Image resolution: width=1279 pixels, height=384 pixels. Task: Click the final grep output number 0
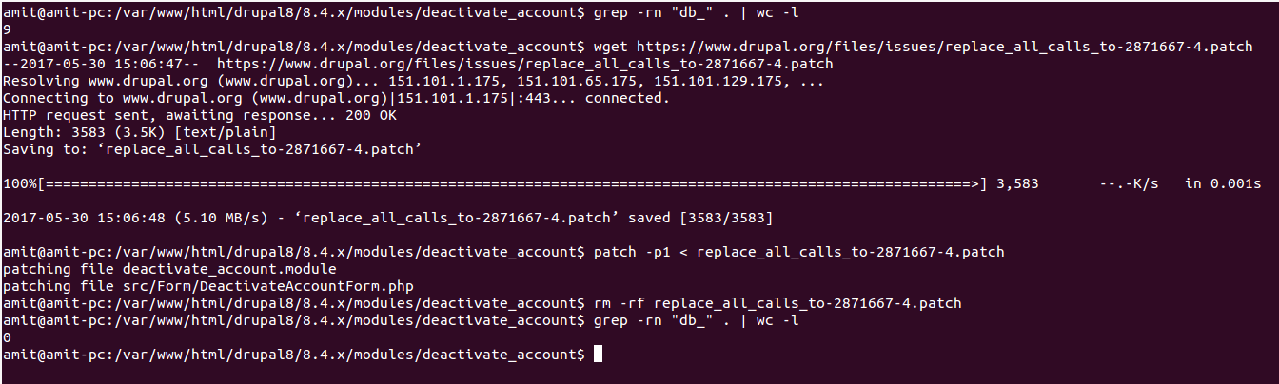pyautogui.click(x=7, y=337)
